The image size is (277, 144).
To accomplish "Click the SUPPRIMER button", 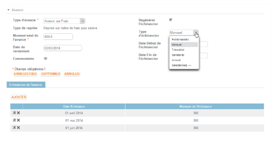I will (51, 74).
